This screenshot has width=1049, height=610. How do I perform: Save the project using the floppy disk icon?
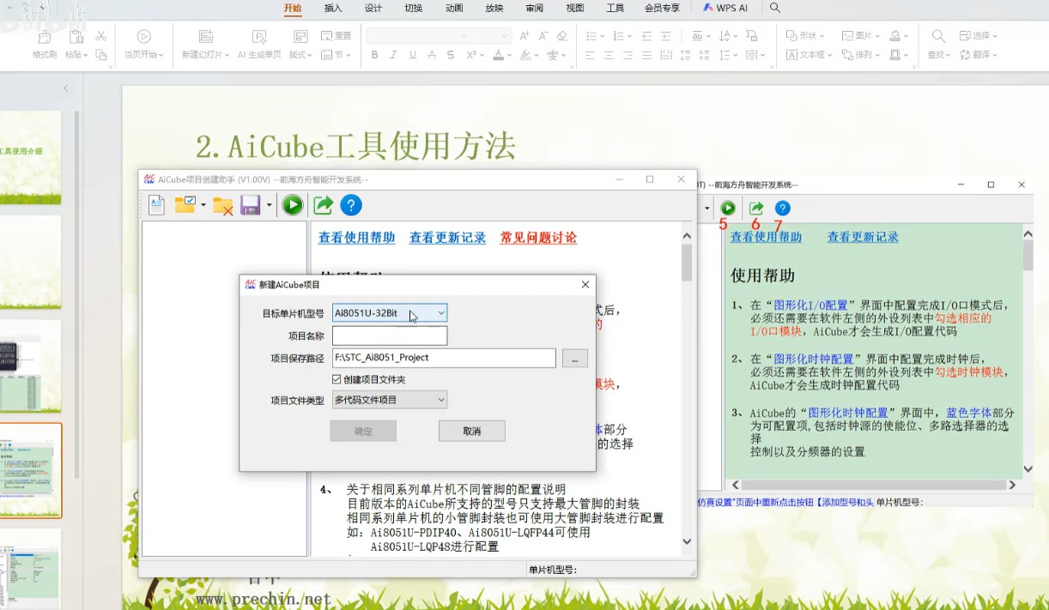[x=249, y=204]
